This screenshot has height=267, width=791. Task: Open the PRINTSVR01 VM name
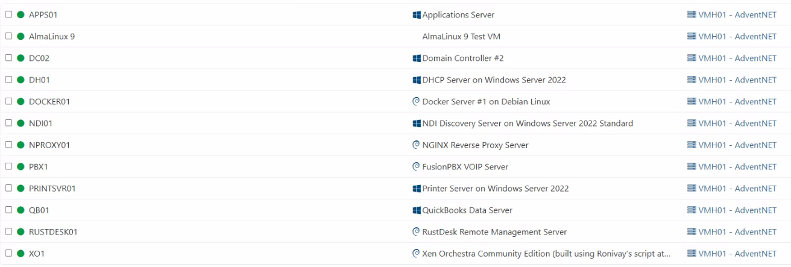(x=52, y=188)
